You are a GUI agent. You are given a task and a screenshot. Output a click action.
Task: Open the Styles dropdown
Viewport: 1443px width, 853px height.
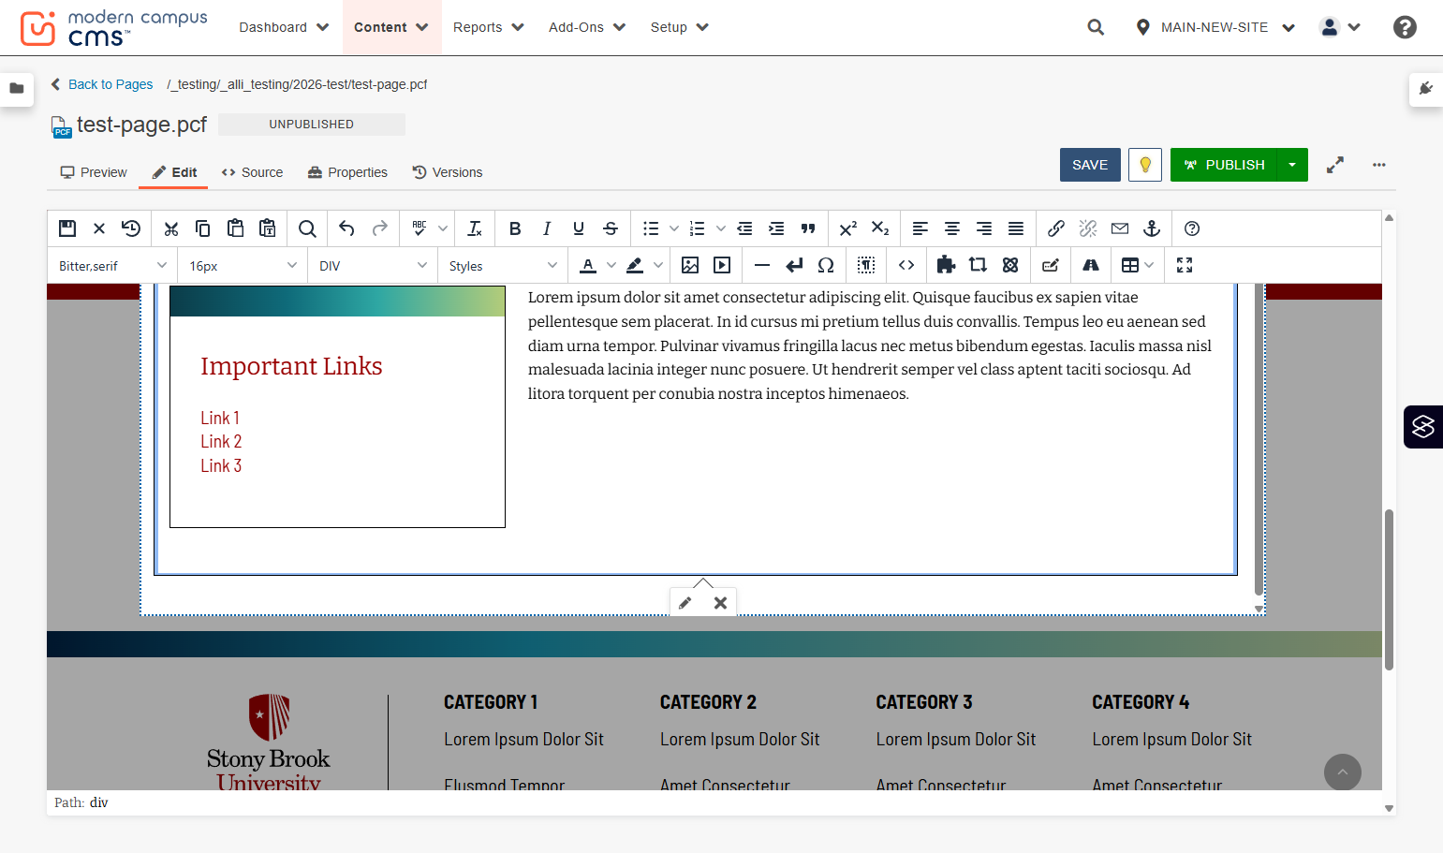(x=503, y=266)
